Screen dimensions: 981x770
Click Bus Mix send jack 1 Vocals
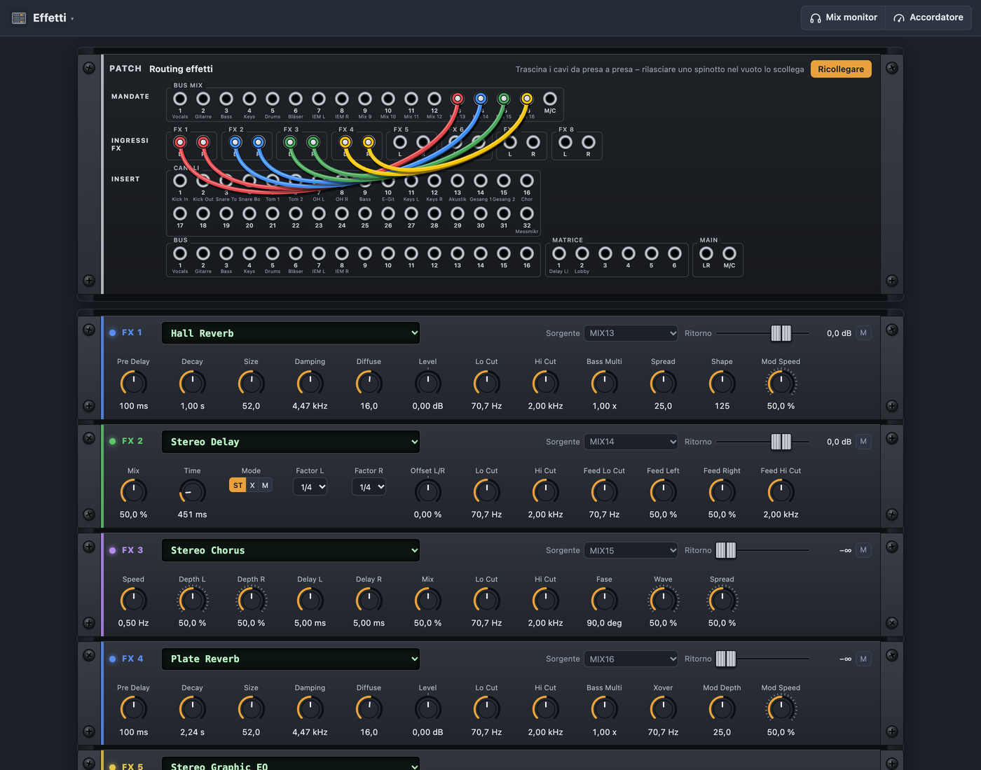[180, 99]
